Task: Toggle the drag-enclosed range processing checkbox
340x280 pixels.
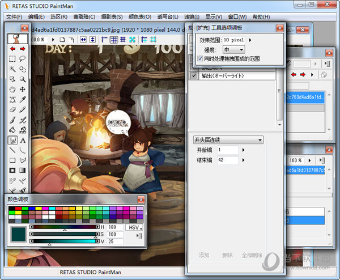Action: coord(200,58)
